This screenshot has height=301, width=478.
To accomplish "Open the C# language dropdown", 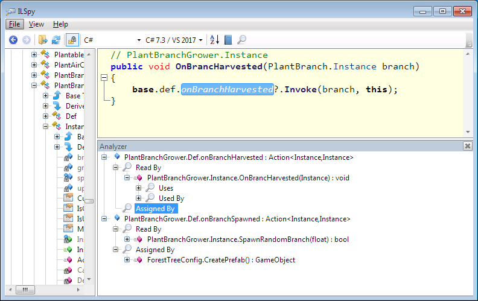I will 112,40.
